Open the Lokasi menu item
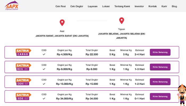Image resolution: width=186 pixels, height=106 pixels. click(106, 6)
